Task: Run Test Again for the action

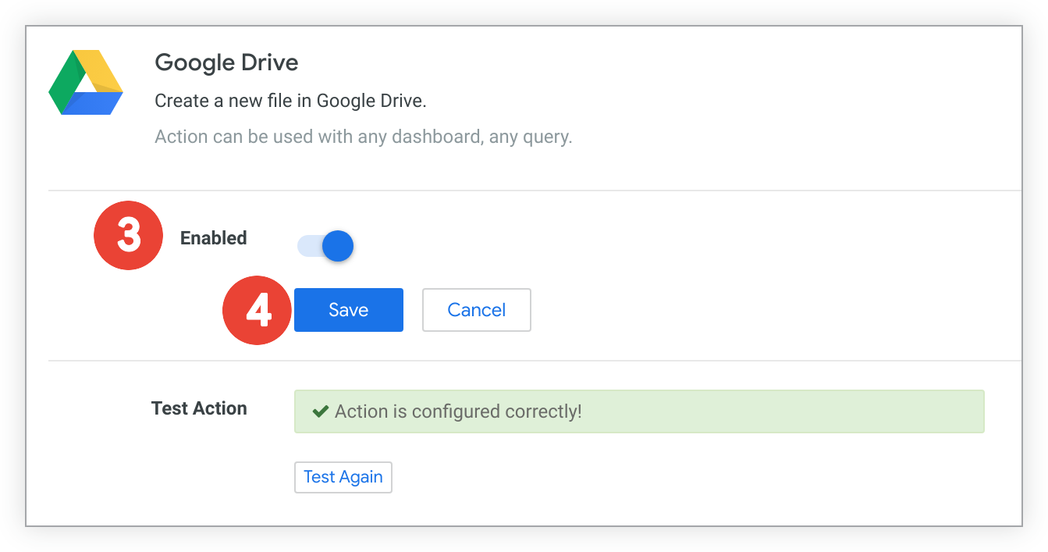Action: 343,477
